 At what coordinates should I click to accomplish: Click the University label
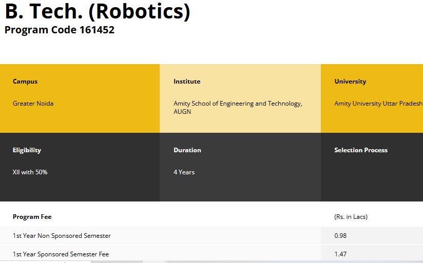(x=350, y=82)
